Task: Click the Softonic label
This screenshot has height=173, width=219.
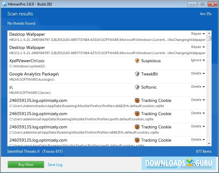Action: pyautogui.click(x=149, y=87)
